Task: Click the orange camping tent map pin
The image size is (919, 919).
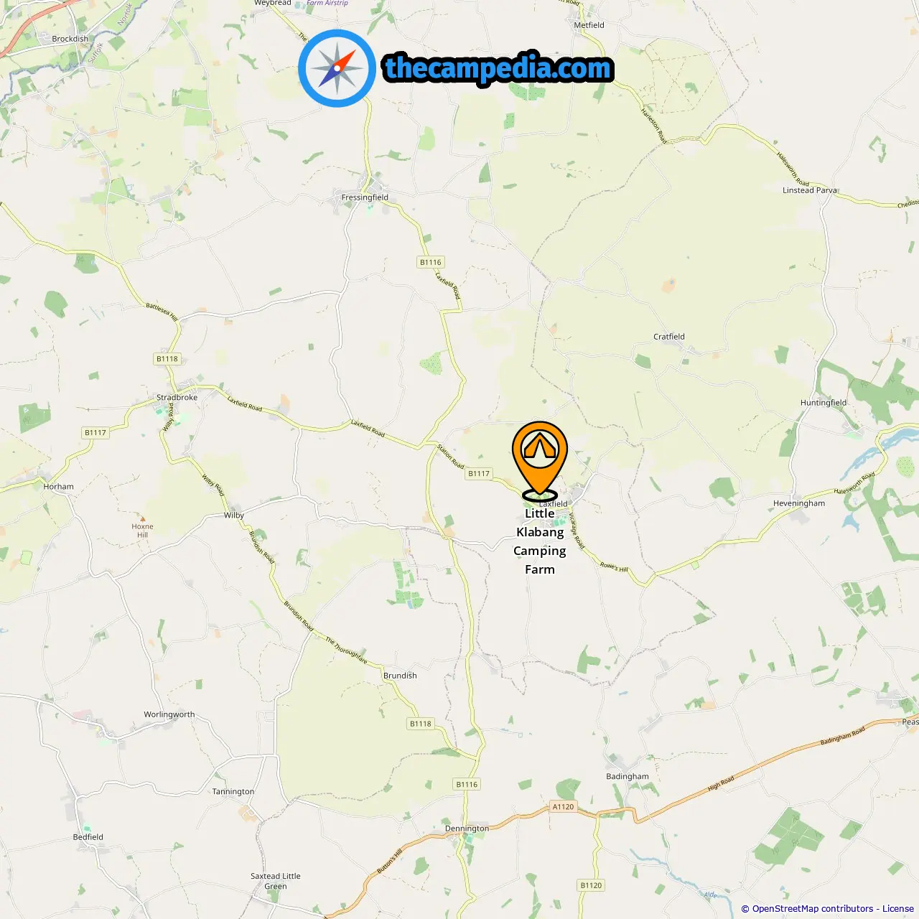Action: point(540,460)
